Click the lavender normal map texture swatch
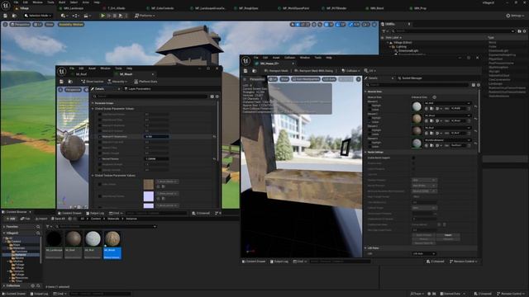The width and height of the screenshot is (529, 297). click(149, 196)
